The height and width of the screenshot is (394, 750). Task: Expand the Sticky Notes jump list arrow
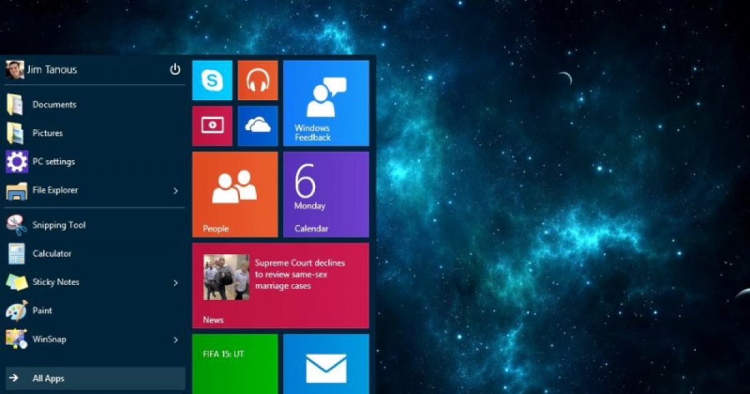(x=176, y=283)
